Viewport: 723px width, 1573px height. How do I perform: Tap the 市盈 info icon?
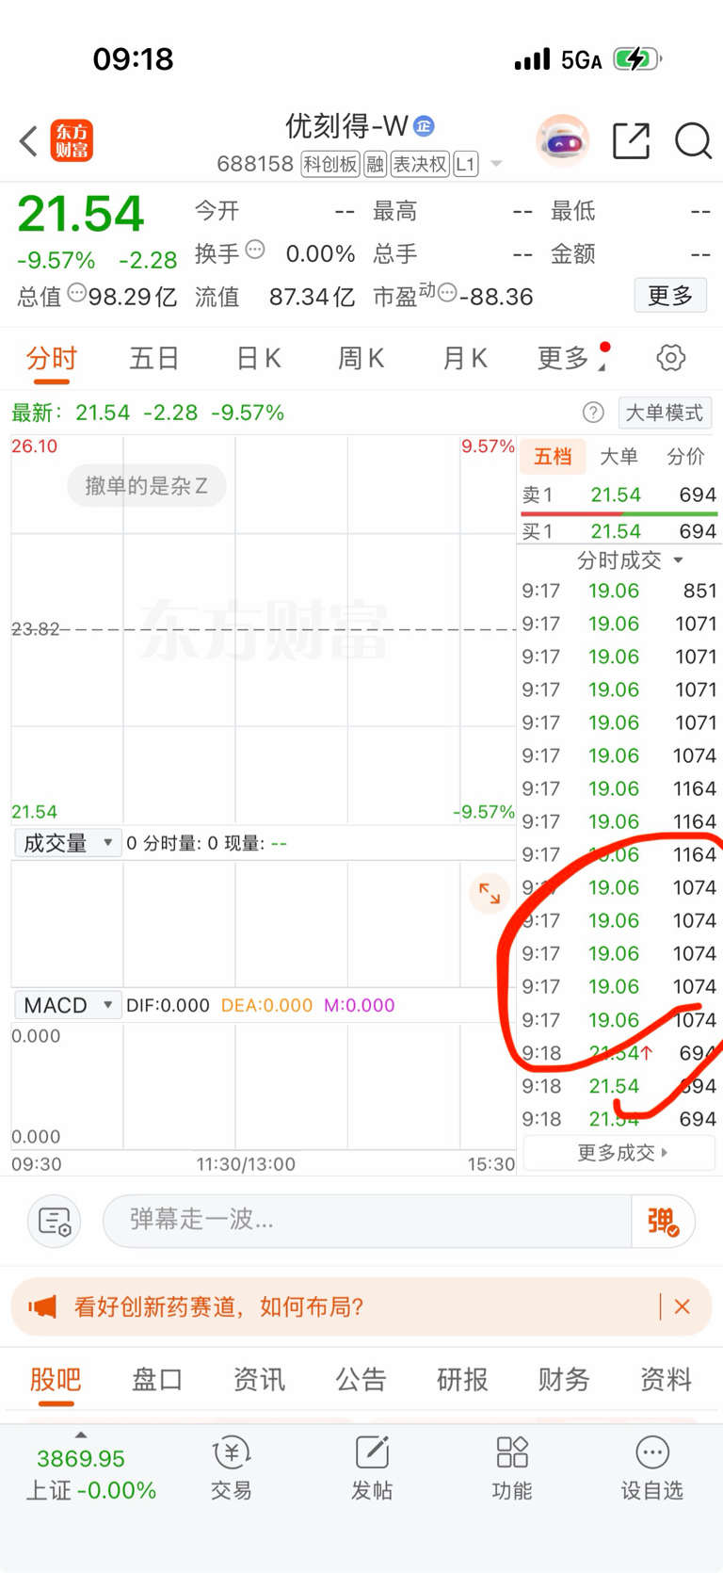coord(447,292)
